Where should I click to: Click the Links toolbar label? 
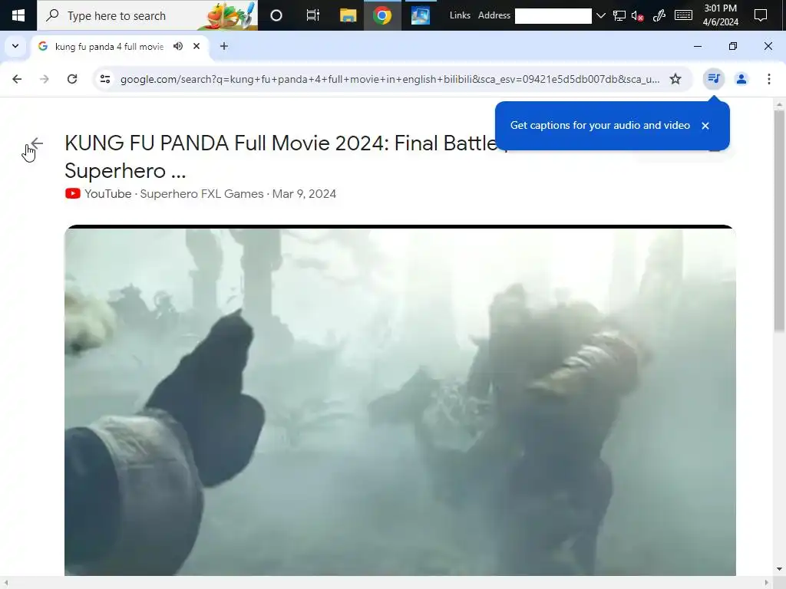click(460, 15)
